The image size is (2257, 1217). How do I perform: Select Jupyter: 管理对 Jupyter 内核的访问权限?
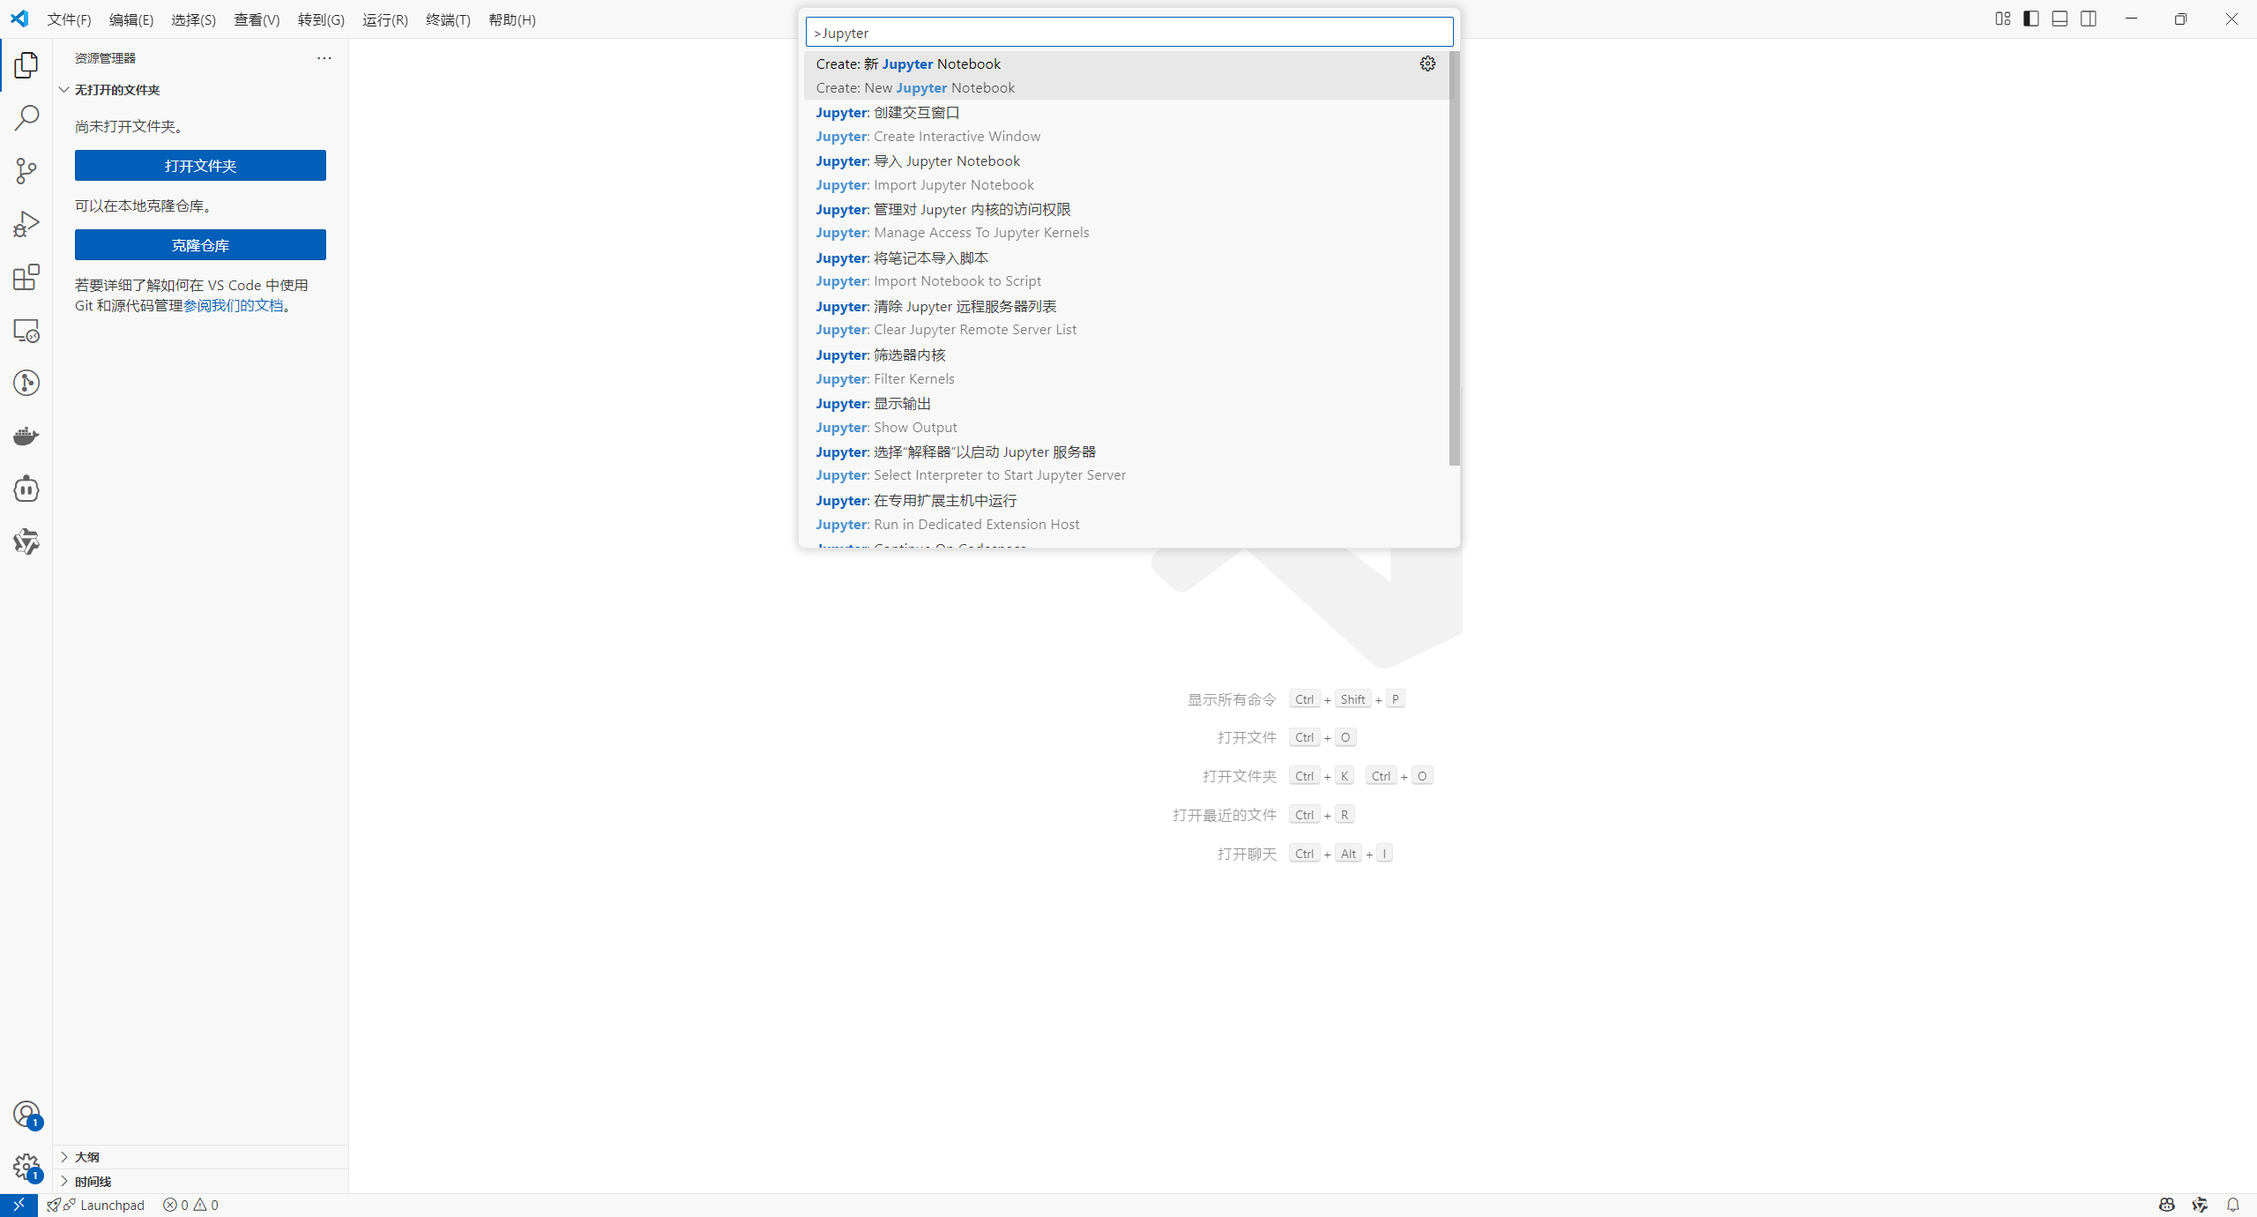pos(1127,221)
